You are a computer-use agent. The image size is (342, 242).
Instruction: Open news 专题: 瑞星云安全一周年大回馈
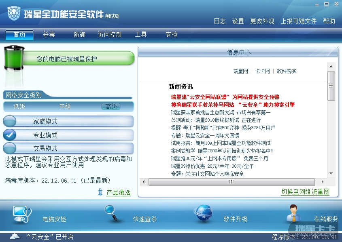205,136
